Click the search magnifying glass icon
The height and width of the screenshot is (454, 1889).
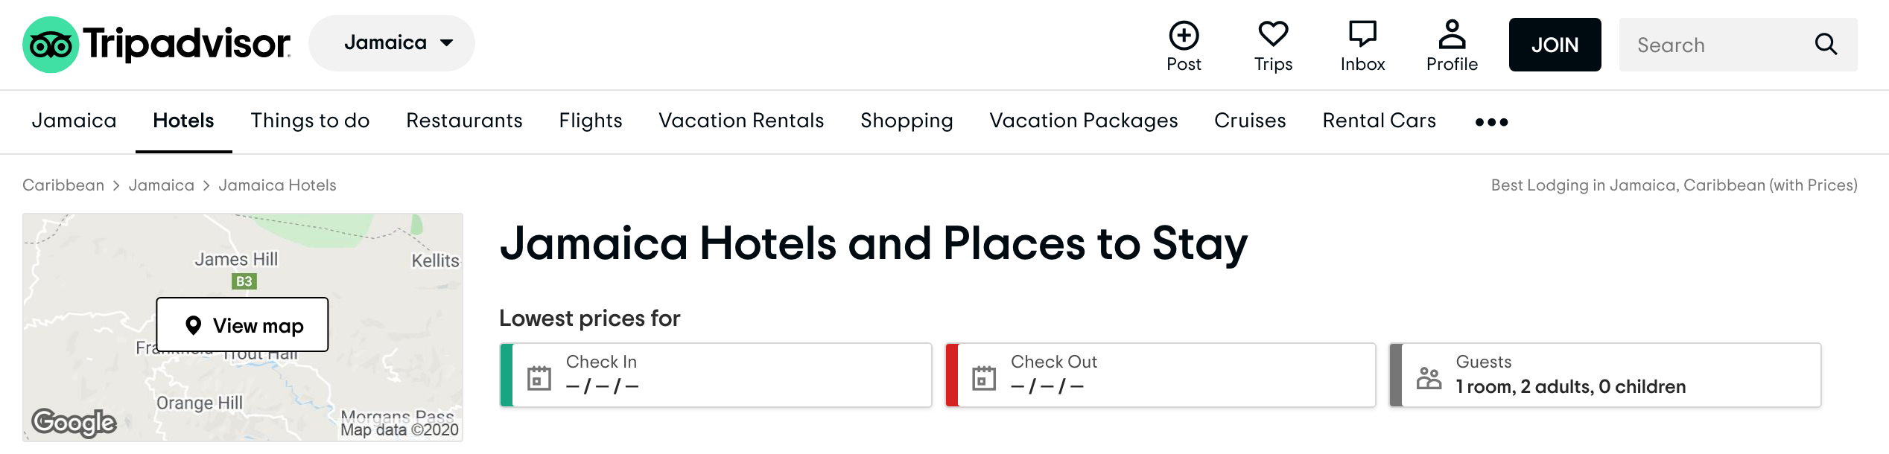pos(1826,45)
